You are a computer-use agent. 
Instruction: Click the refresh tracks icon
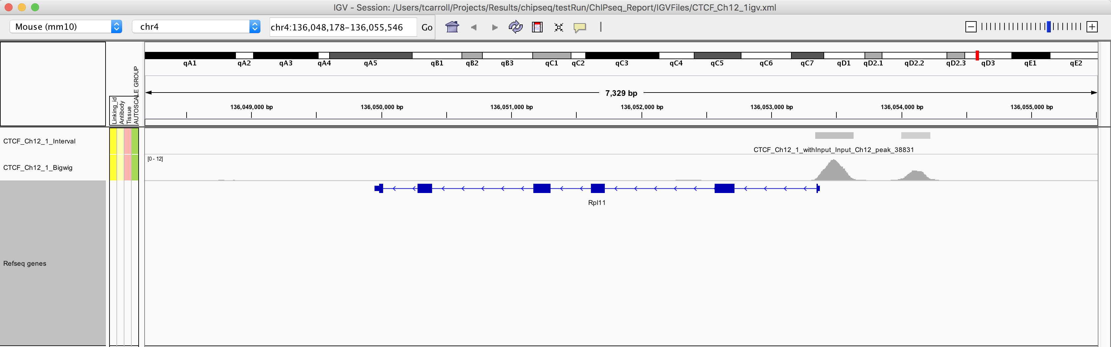pos(515,27)
